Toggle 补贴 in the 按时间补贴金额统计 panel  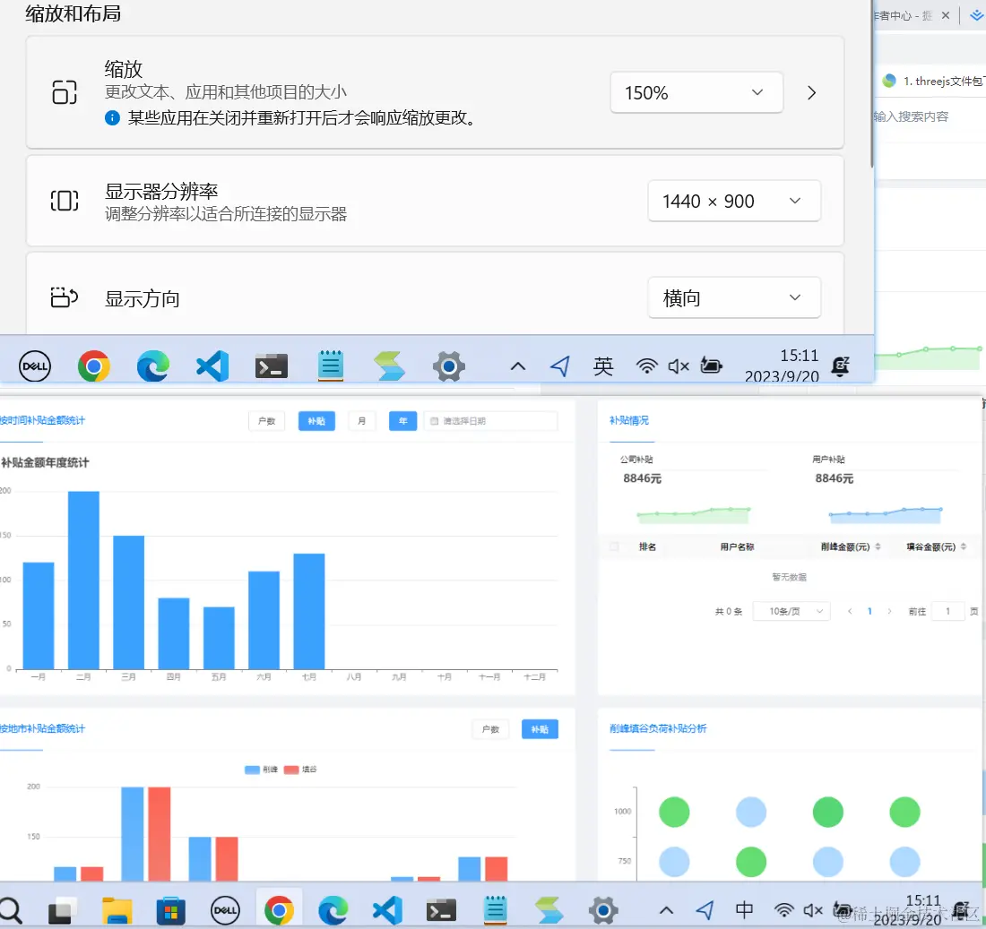coord(316,421)
